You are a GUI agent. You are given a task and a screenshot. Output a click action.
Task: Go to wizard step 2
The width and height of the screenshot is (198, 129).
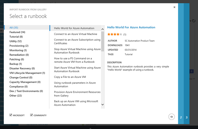tap(181, 117)
